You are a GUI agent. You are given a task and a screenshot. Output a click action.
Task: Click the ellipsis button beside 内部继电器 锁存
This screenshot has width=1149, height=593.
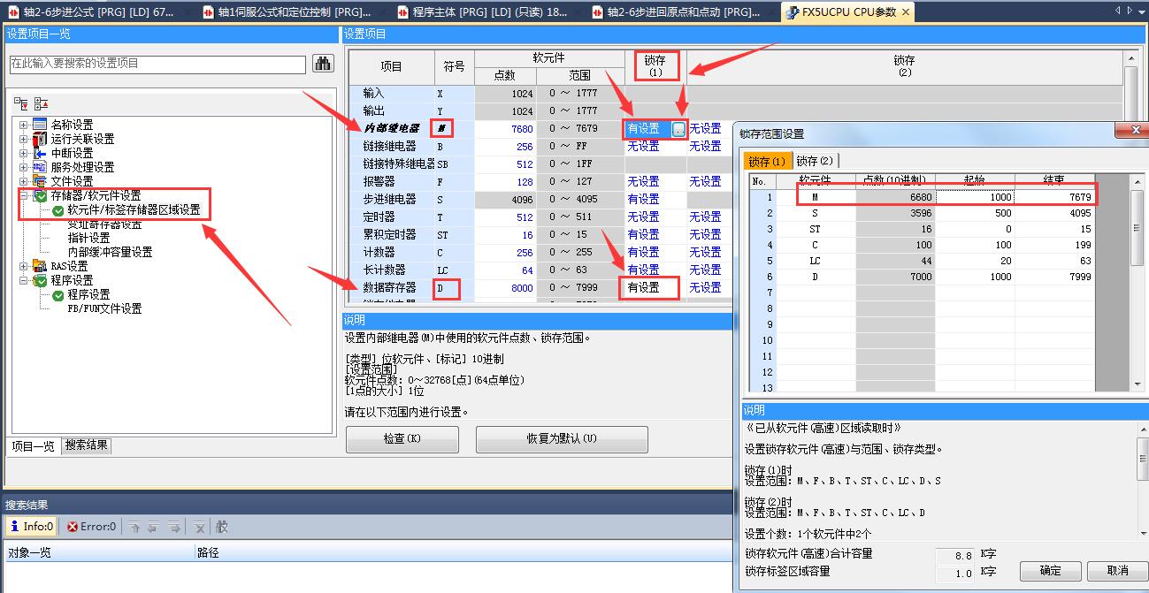coord(678,129)
